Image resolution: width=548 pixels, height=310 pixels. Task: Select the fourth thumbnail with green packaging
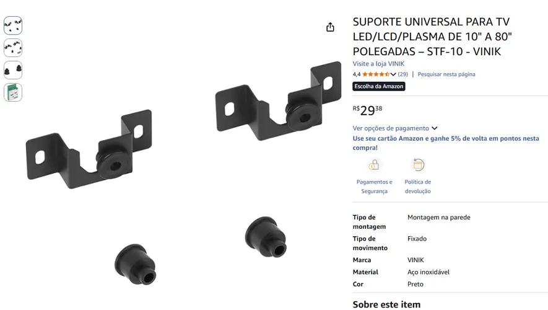pyautogui.click(x=13, y=92)
